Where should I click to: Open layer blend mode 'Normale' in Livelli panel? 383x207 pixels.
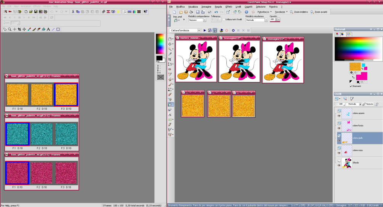[353, 104]
